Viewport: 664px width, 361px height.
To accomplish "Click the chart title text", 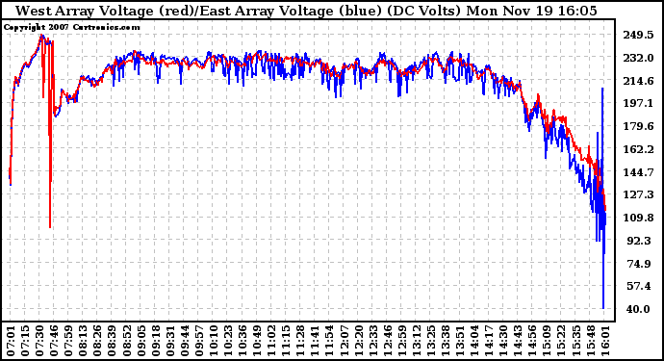I will pyautogui.click(x=306, y=11).
